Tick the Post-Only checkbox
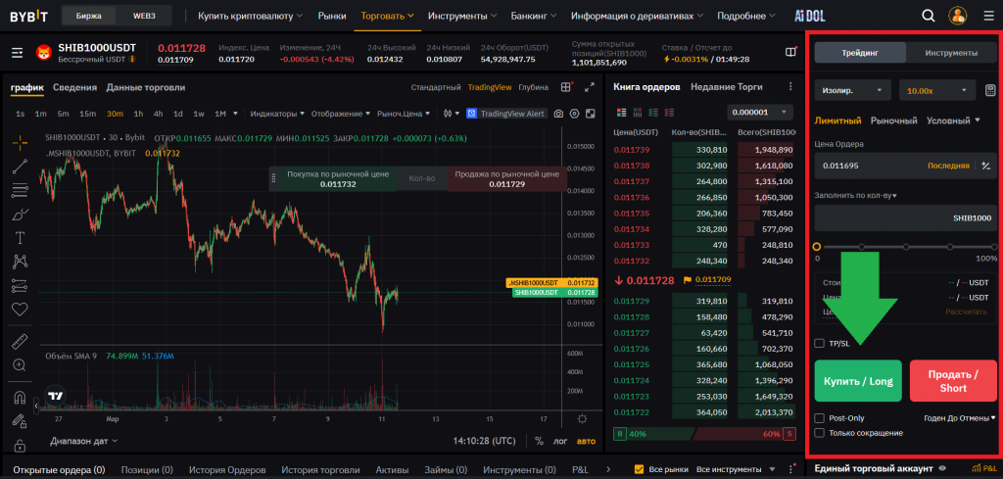This screenshot has height=479, width=1003. [x=820, y=418]
